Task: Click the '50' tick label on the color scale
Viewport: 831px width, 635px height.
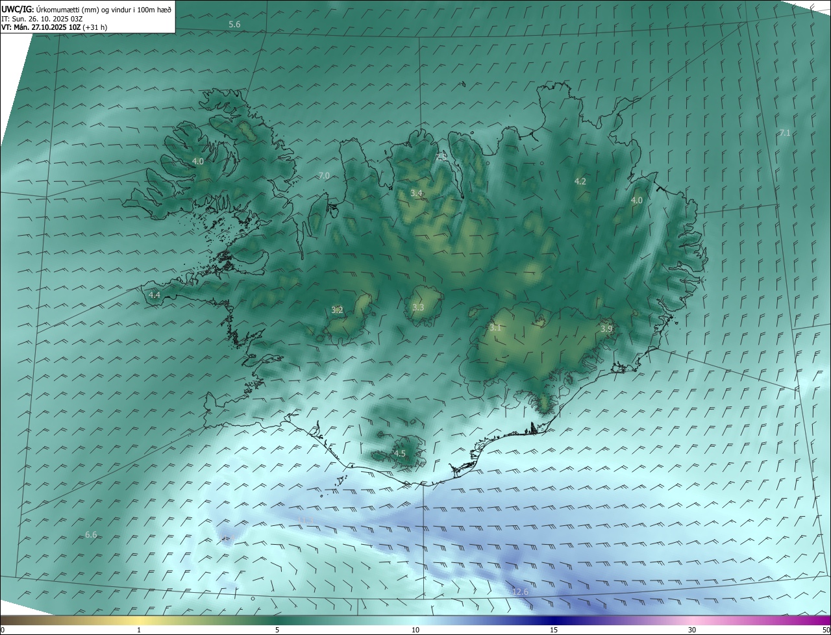Action: tap(826, 630)
